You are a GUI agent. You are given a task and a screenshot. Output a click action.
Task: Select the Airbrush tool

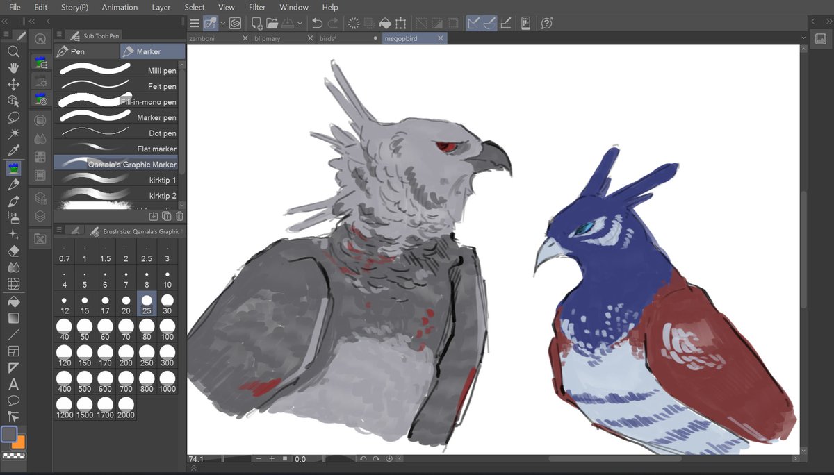(13, 218)
